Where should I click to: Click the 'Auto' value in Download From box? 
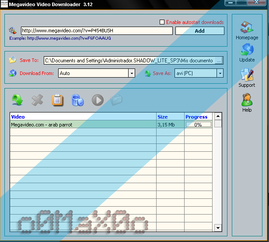click(x=65, y=73)
